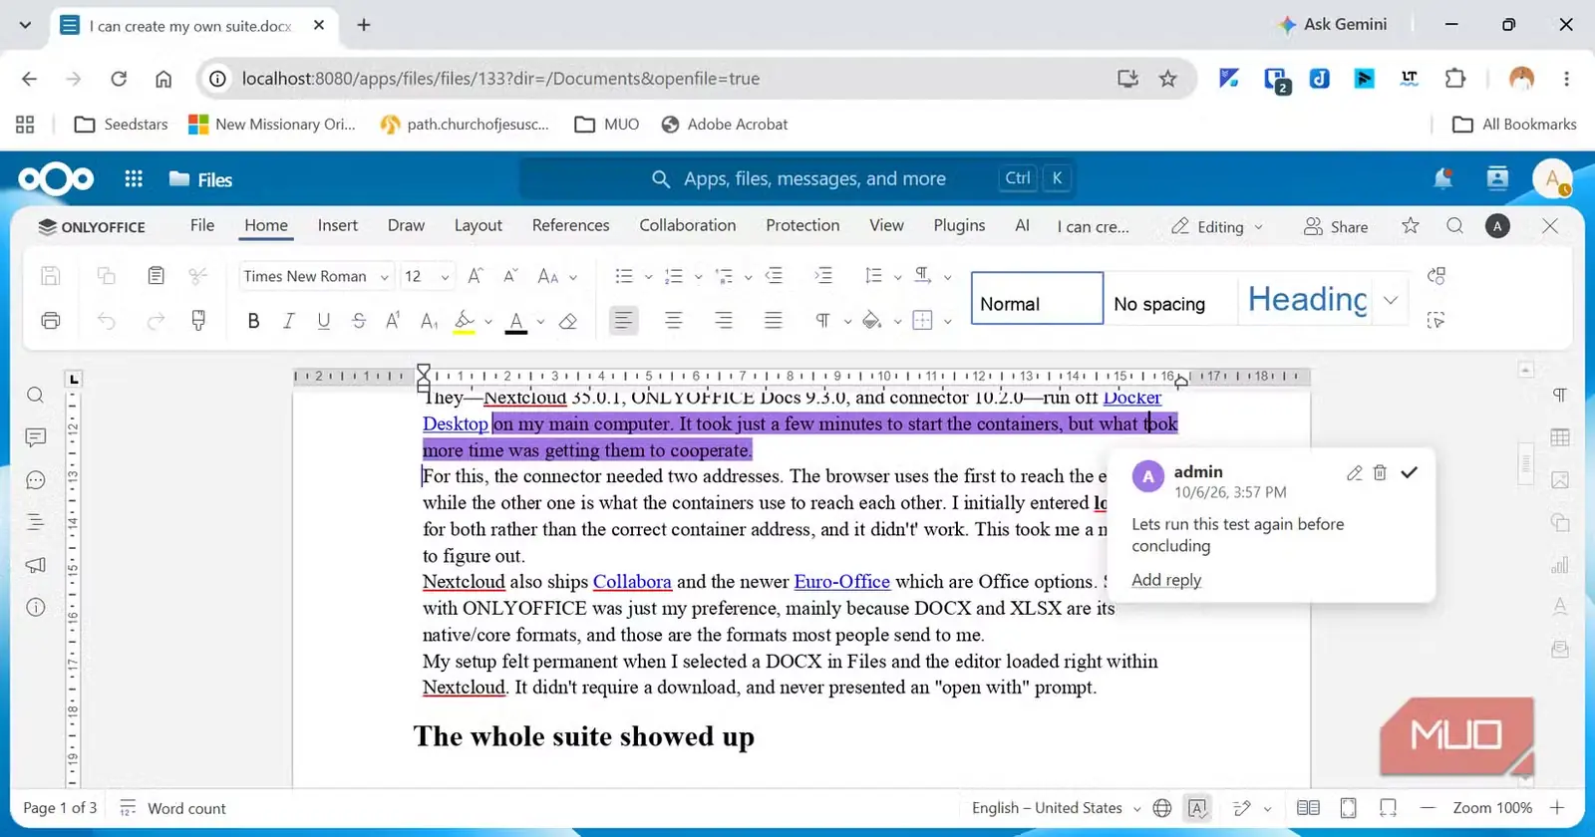Delete the admin comment

click(x=1380, y=472)
